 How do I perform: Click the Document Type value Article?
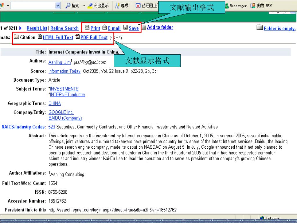click(54, 80)
